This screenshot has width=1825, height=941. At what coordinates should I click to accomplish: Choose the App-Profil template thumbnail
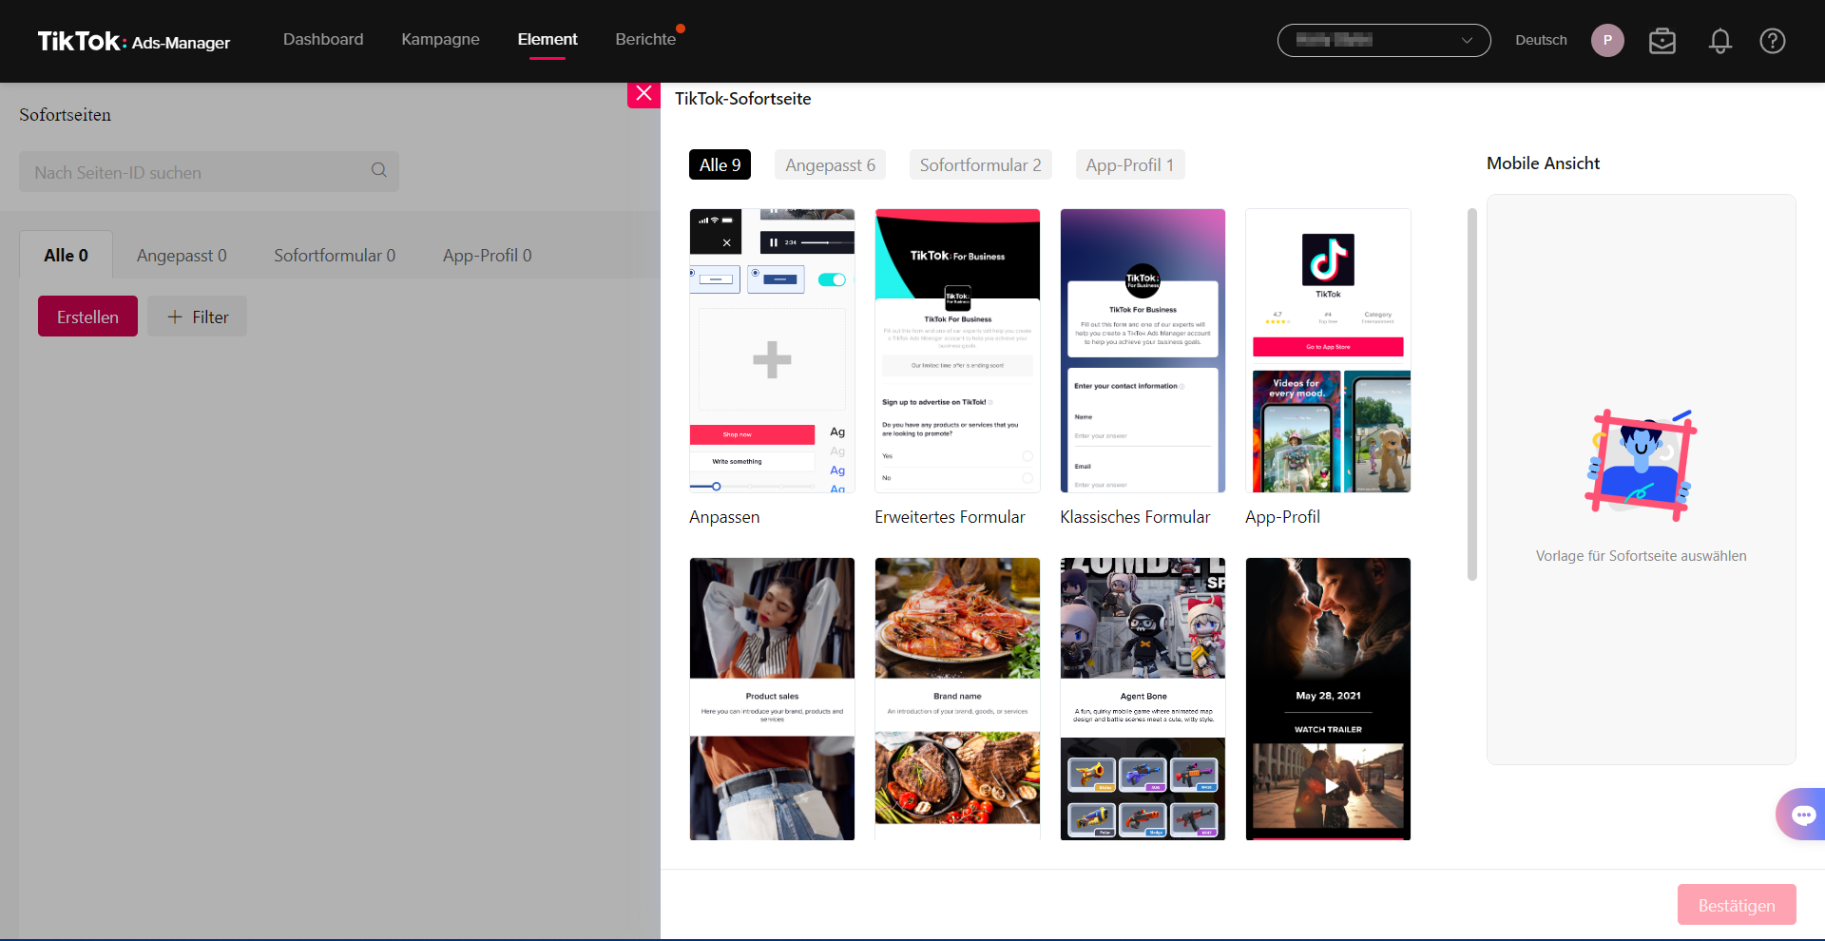1328,351
